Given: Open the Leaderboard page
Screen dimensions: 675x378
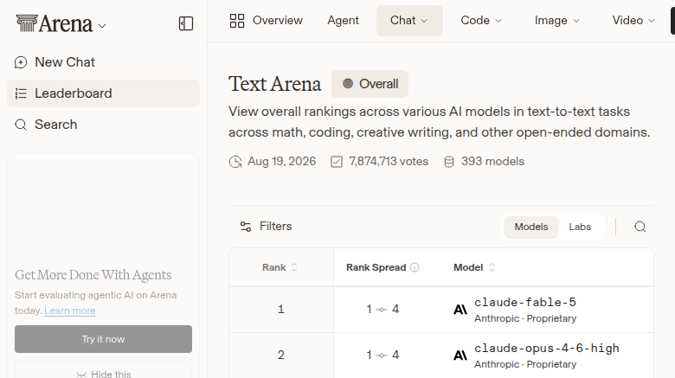Looking at the screenshot, I should pyautogui.click(x=103, y=93).
